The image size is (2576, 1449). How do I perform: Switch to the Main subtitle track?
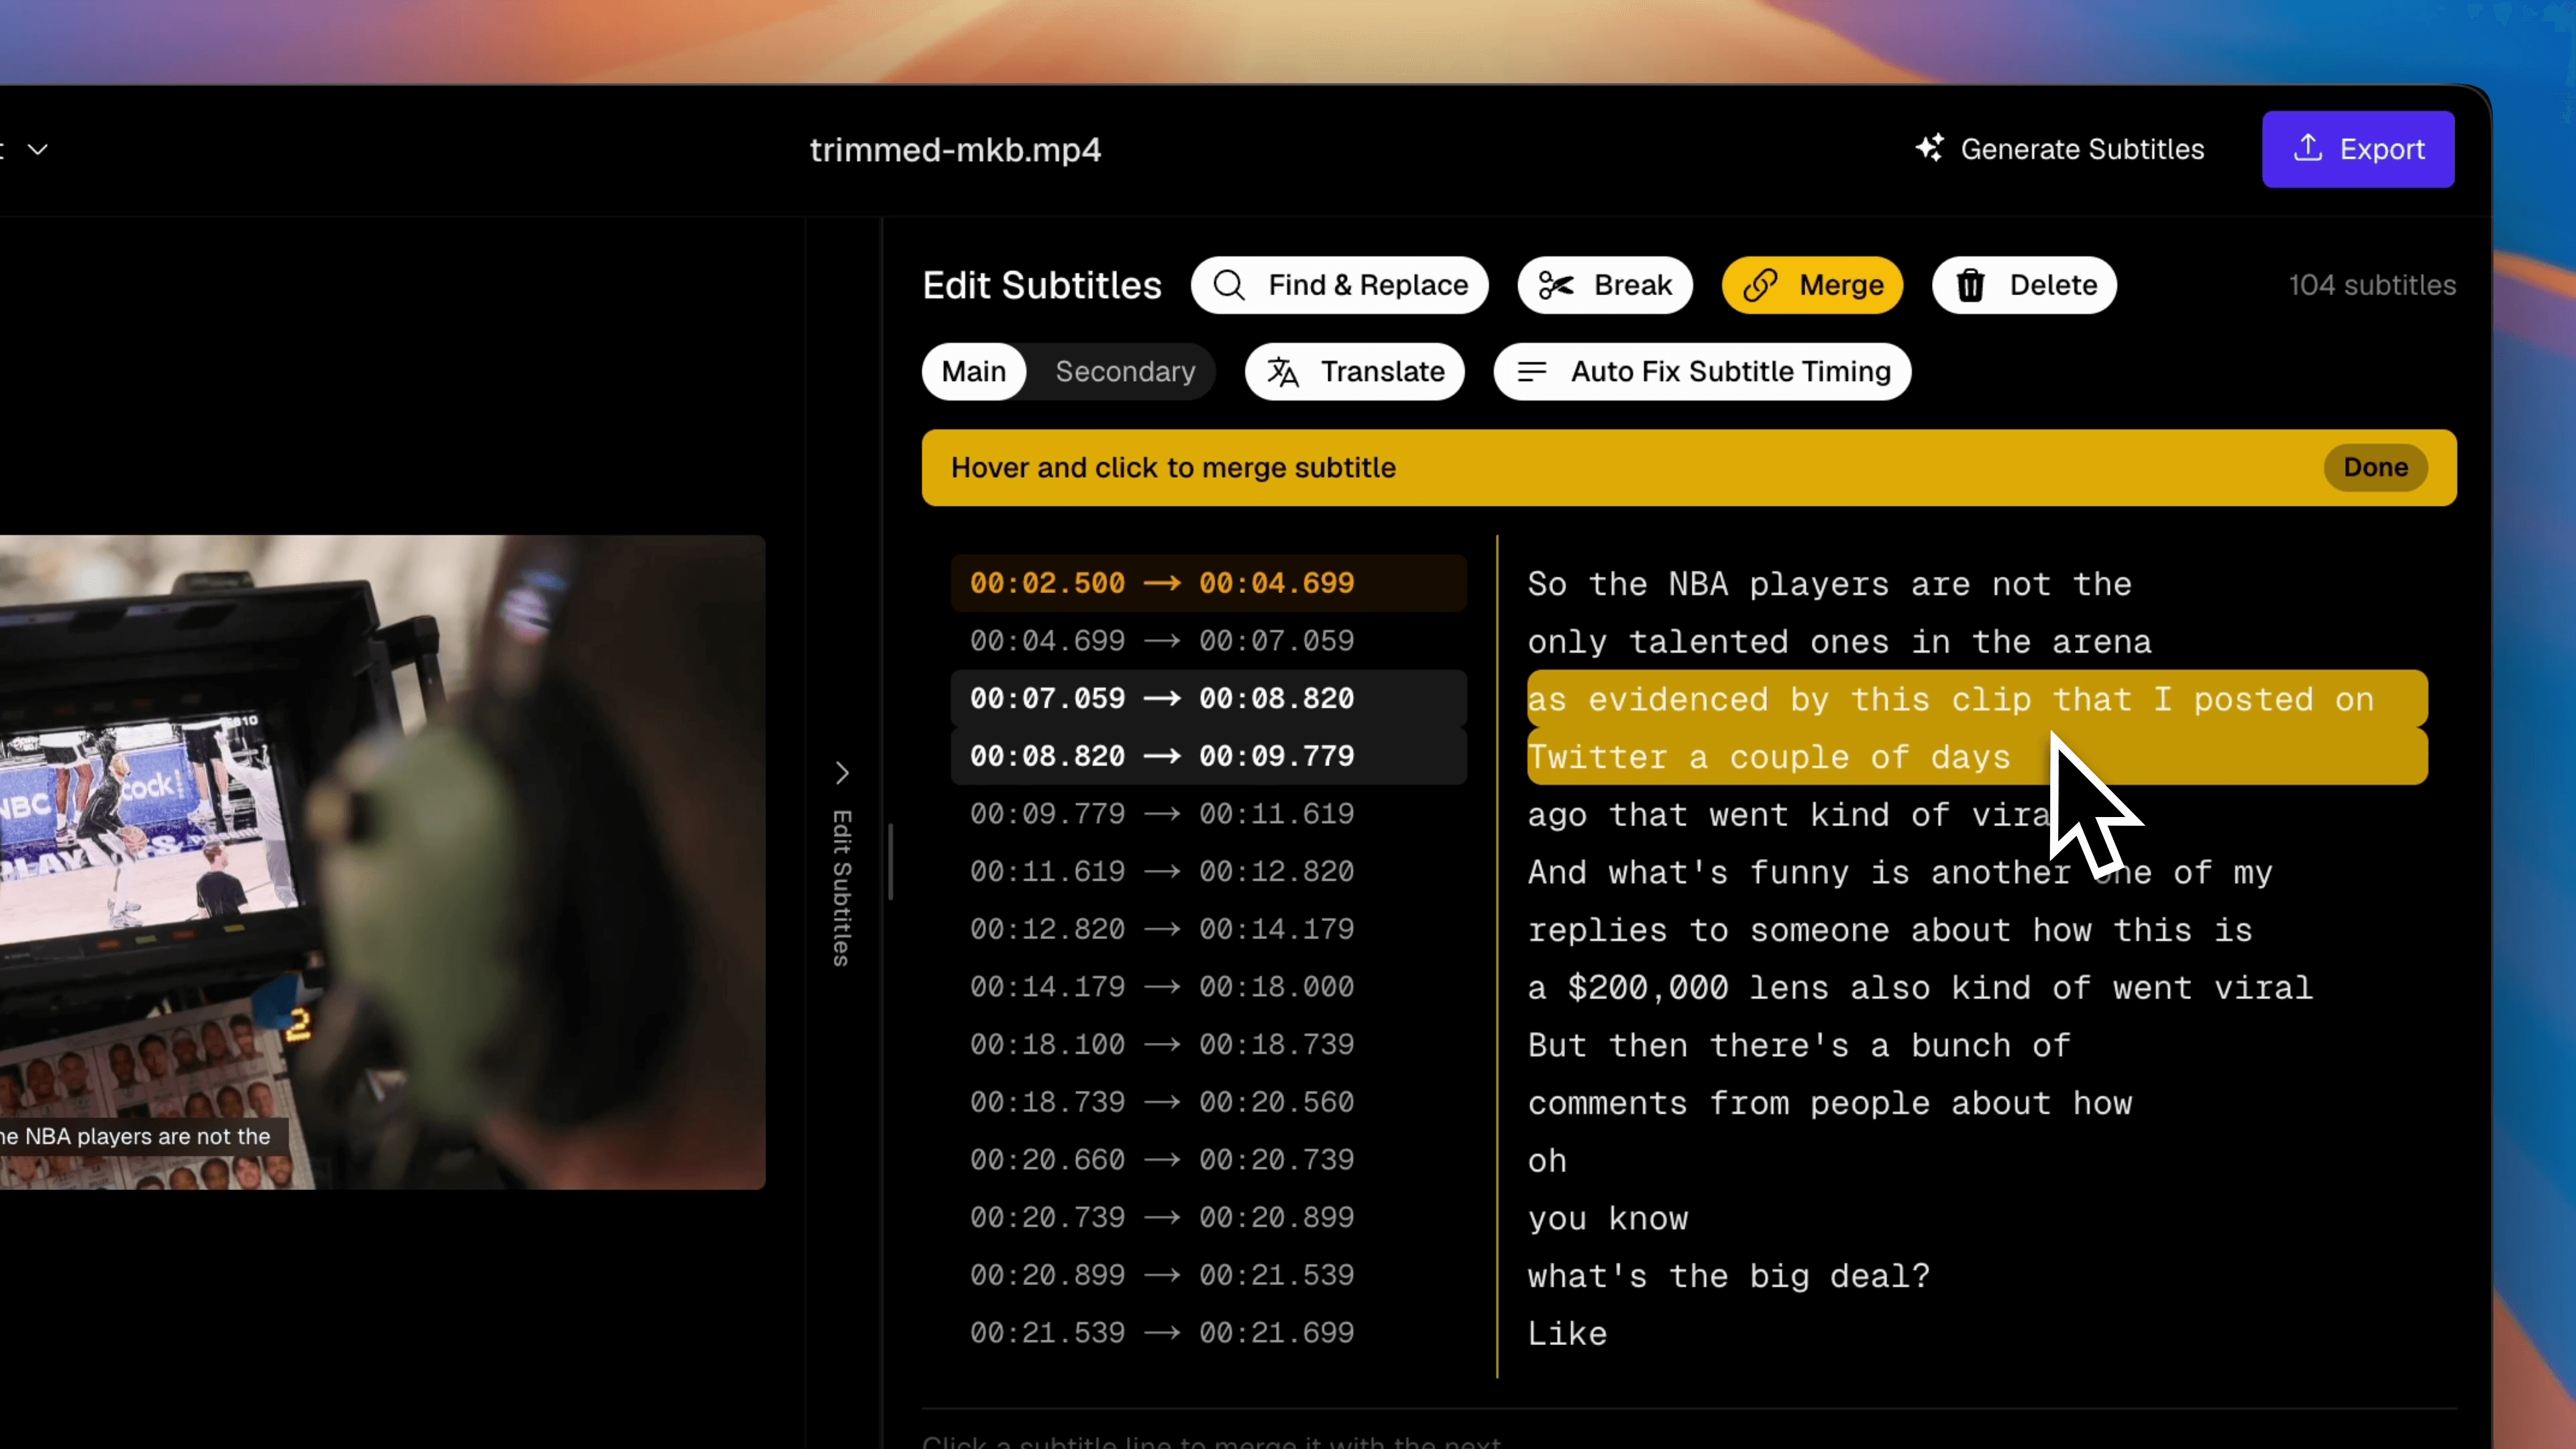coord(973,372)
